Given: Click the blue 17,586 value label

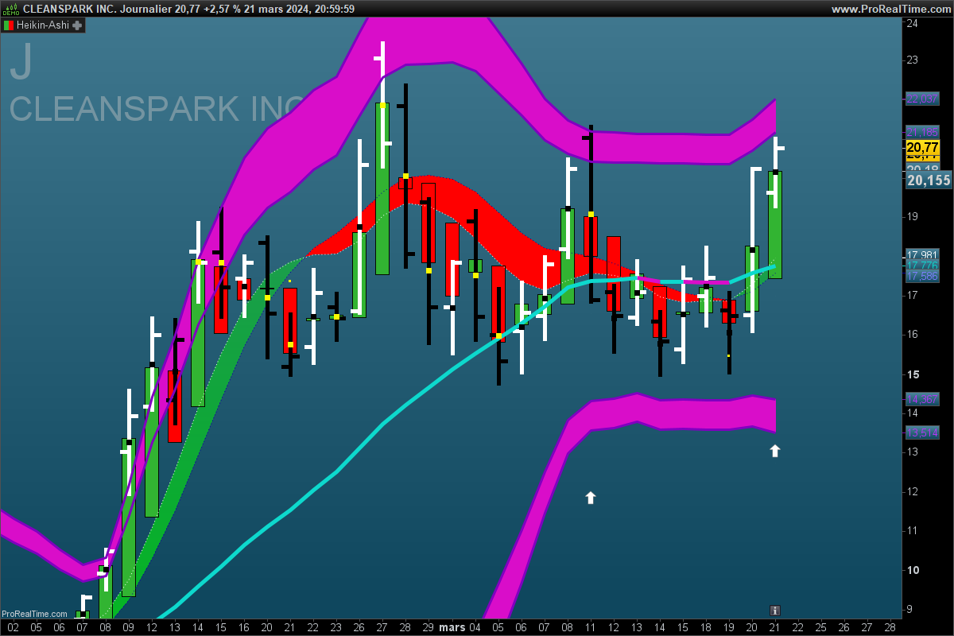Looking at the screenshot, I should pos(922,276).
